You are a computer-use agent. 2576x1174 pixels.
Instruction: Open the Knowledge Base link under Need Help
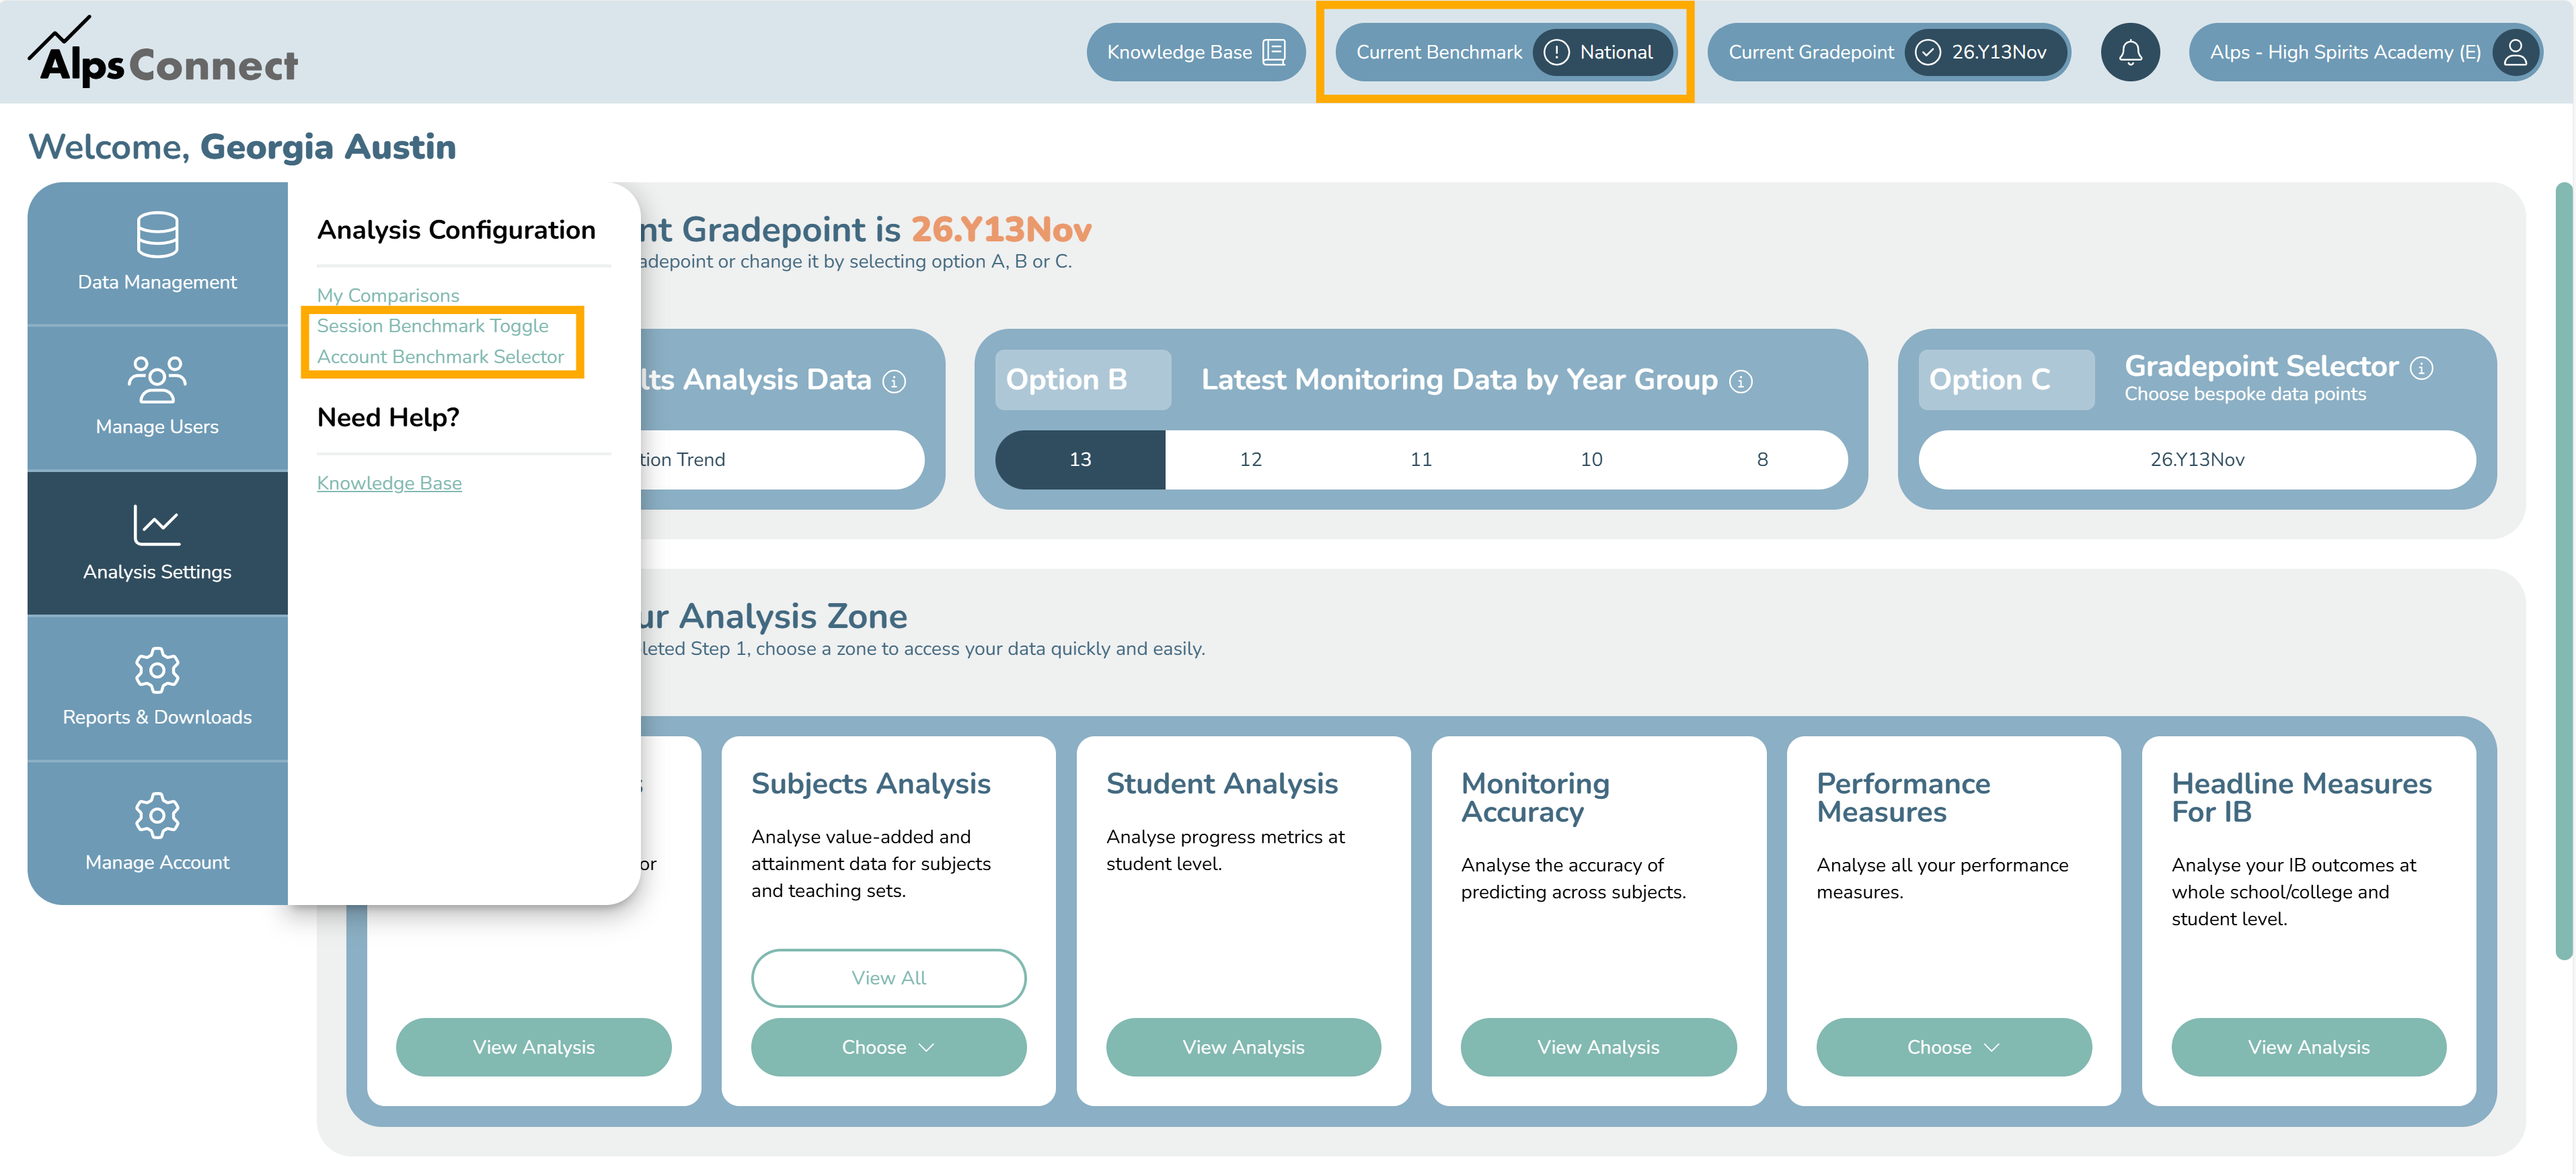(389, 483)
